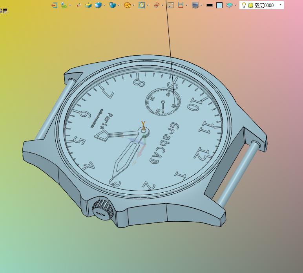Click the orange polyhedron wireframe icon
The height and width of the screenshot is (273, 303).
[127, 5]
